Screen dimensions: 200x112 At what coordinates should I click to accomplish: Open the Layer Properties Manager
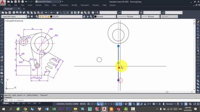pyautogui.click(x=37, y=16)
